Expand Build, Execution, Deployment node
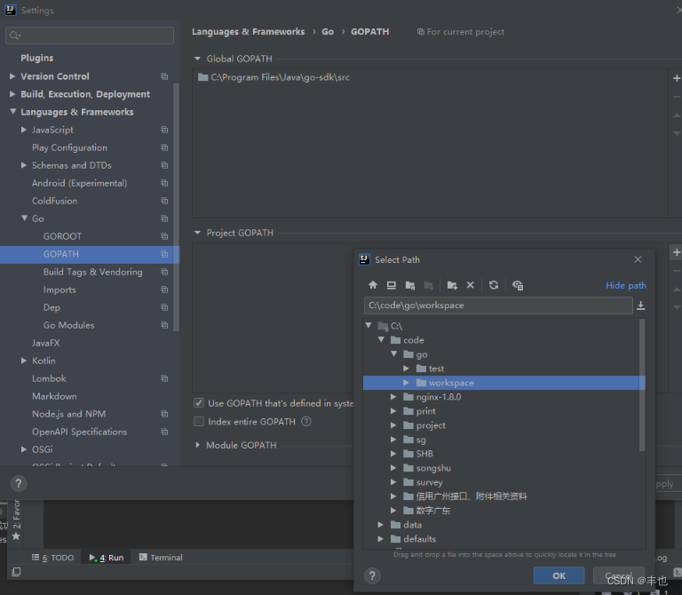The height and width of the screenshot is (595, 682). (x=12, y=94)
